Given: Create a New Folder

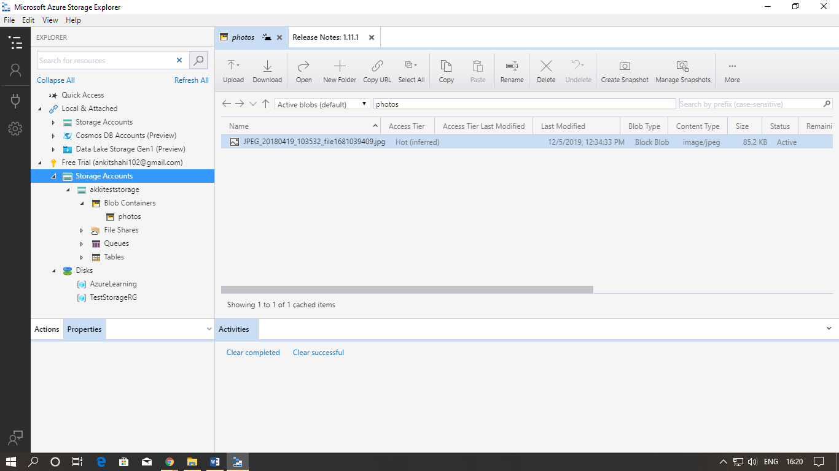Looking at the screenshot, I should click(x=340, y=71).
